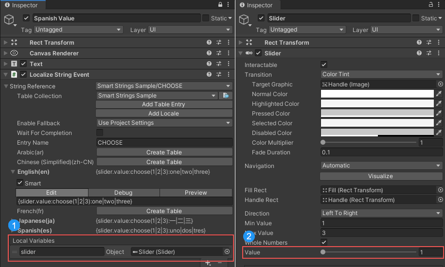This screenshot has width=445, height=267.
Task: Switch to the Preview tab
Action: [x=196, y=193]
